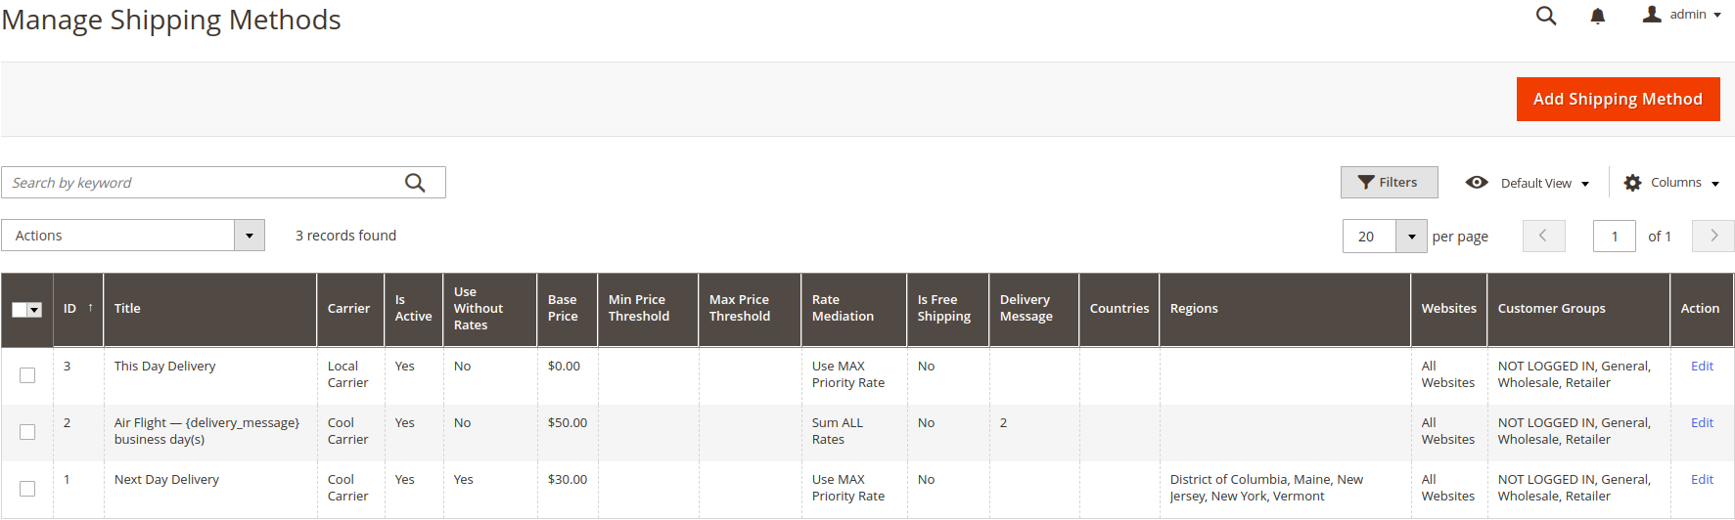1735x520 pixels.
Task: Expand the per page count dropdown
Action: pos(1411,237)
